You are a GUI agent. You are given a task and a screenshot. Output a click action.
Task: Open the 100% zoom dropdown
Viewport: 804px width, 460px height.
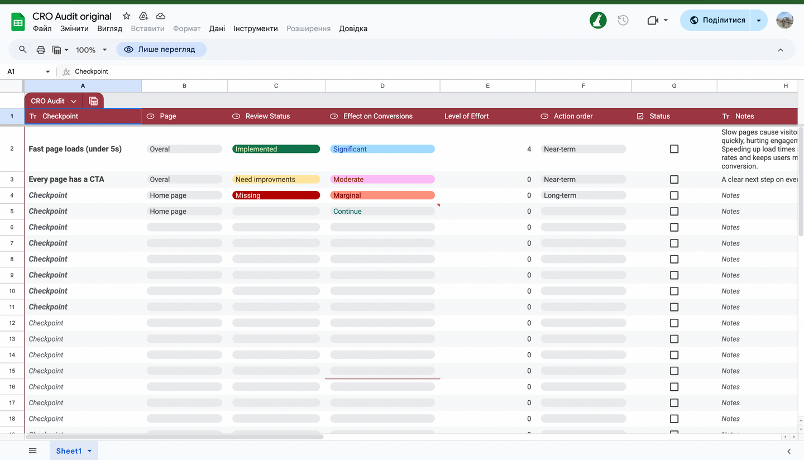point(90,50)
